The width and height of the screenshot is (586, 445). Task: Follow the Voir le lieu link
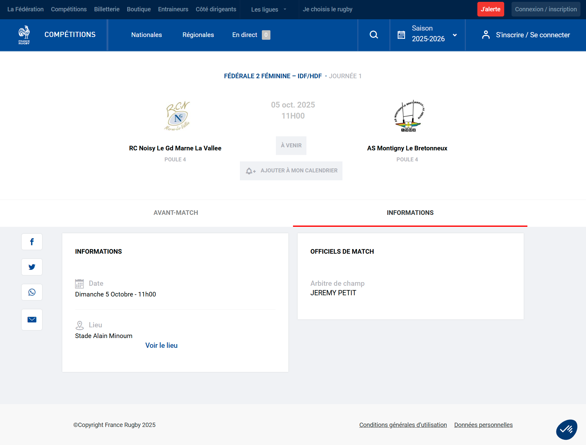(161, 345)
